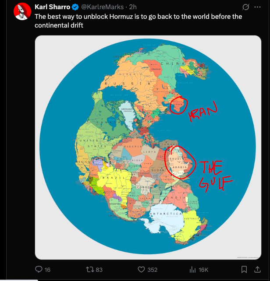Image resolution: width=270 pixels, height=281 pixels.
Task: Click the 16 replies count
Action: click(47, 270)
